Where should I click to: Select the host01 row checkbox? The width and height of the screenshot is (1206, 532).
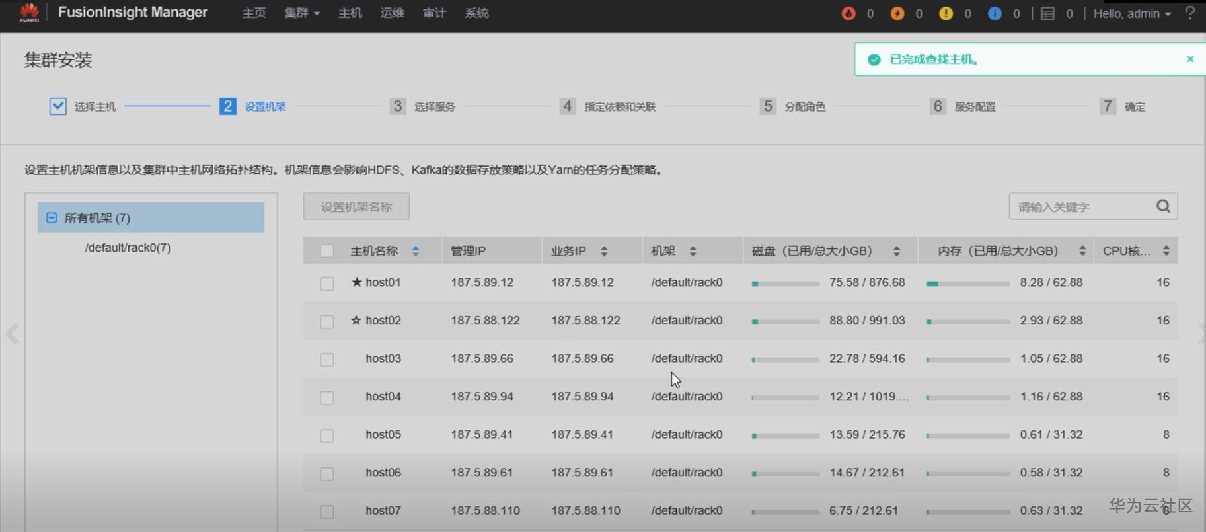coord(326,284)
